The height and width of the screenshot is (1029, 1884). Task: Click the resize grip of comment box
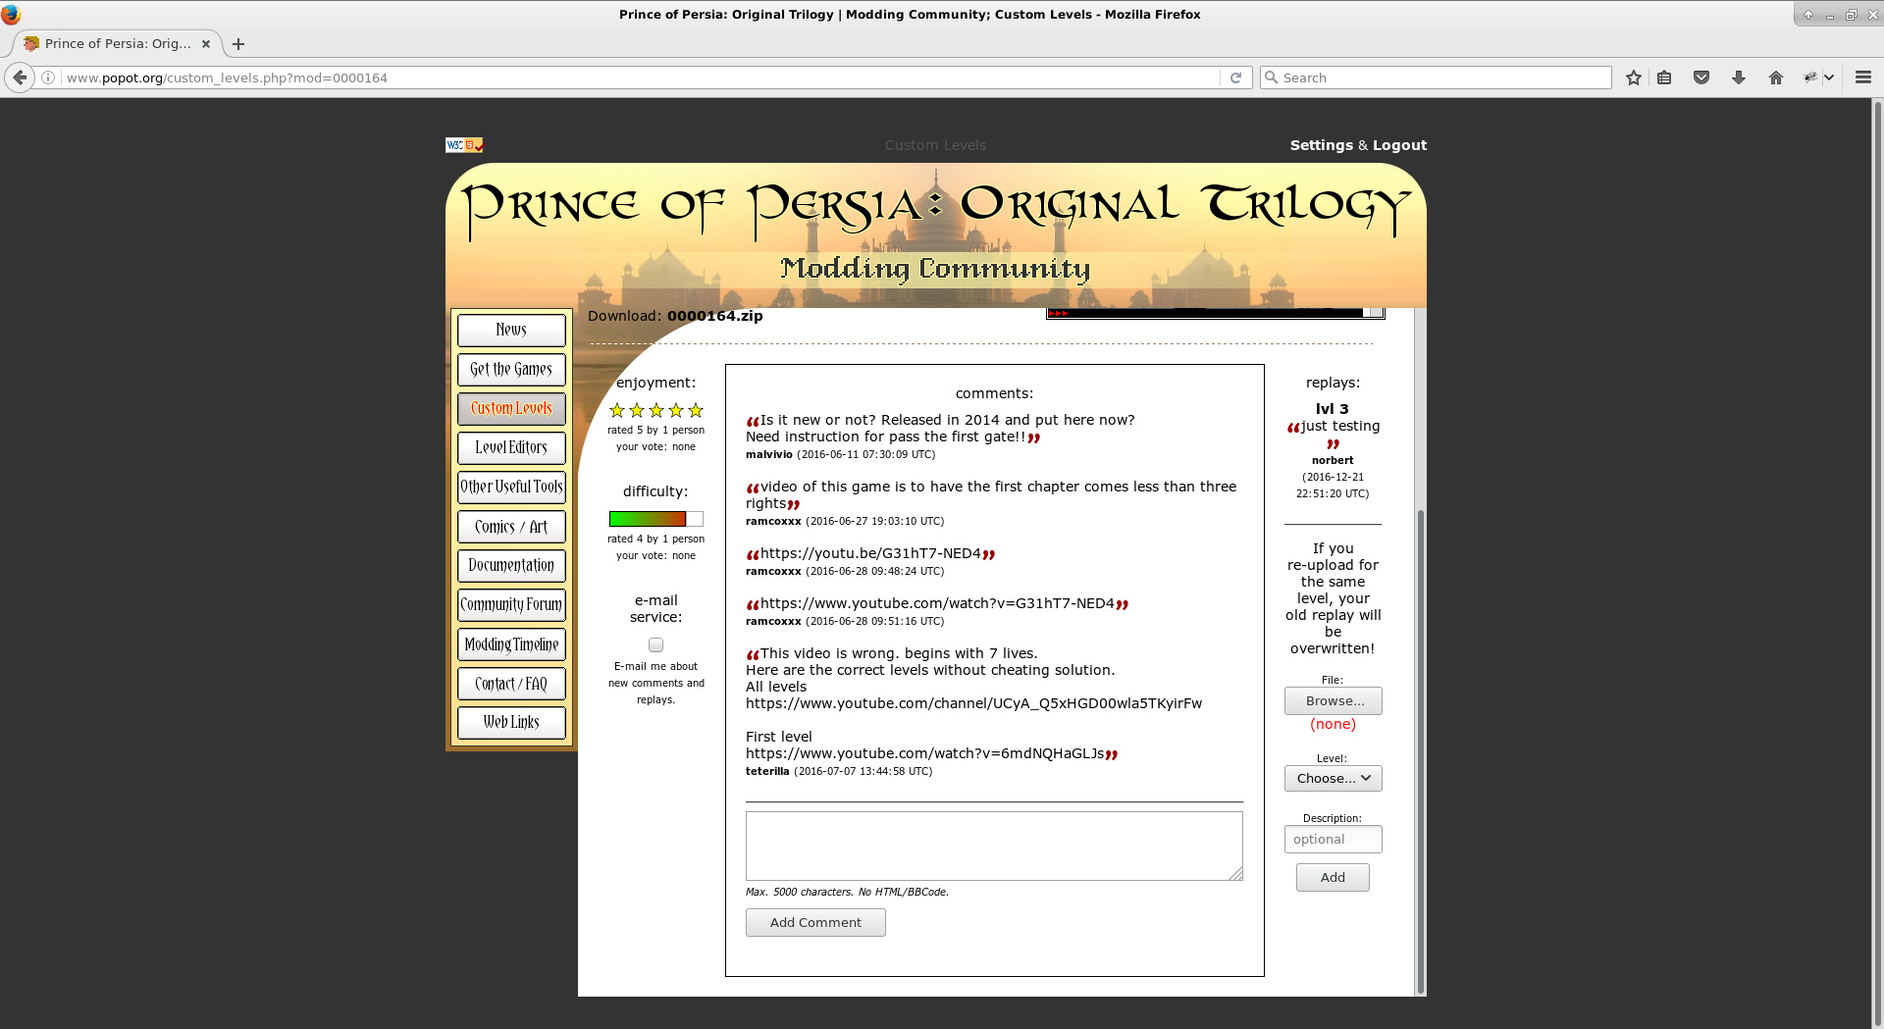coord(1235,873)
